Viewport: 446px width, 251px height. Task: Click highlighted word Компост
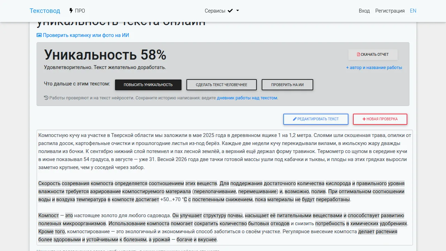pos(48,215)
